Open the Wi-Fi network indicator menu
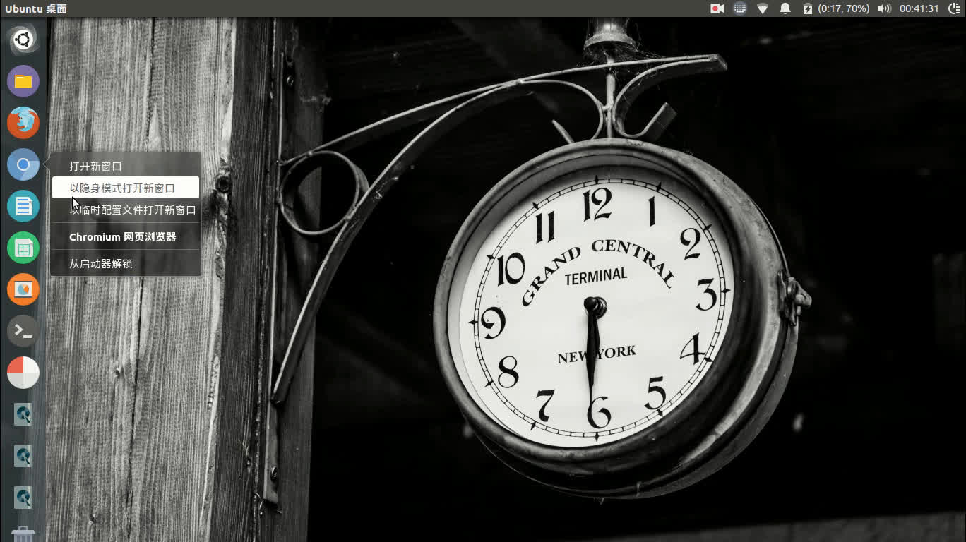Image resolution: width=966 pixels, height=542 pixels. (x=763, y=8)
